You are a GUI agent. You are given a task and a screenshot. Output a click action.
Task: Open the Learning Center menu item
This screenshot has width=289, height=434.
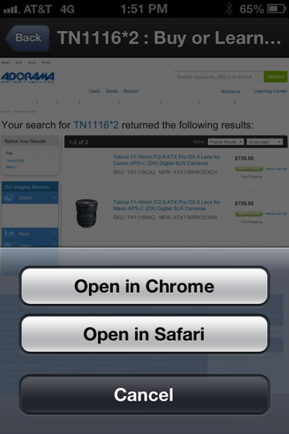coord(270,91)
